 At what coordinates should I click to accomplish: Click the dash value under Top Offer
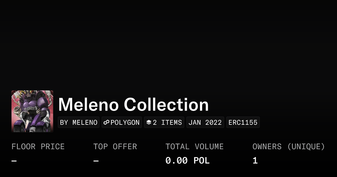(x=96, y=161)
